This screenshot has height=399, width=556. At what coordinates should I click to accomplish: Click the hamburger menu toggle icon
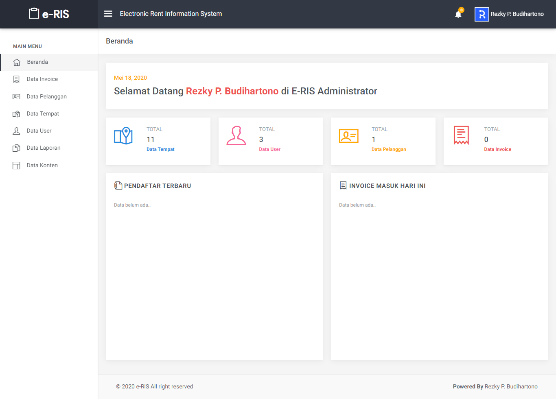click(x=108, y=14)
